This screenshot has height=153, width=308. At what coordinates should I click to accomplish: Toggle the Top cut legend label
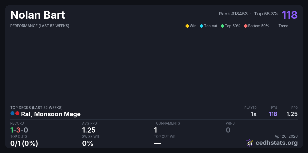210,26
